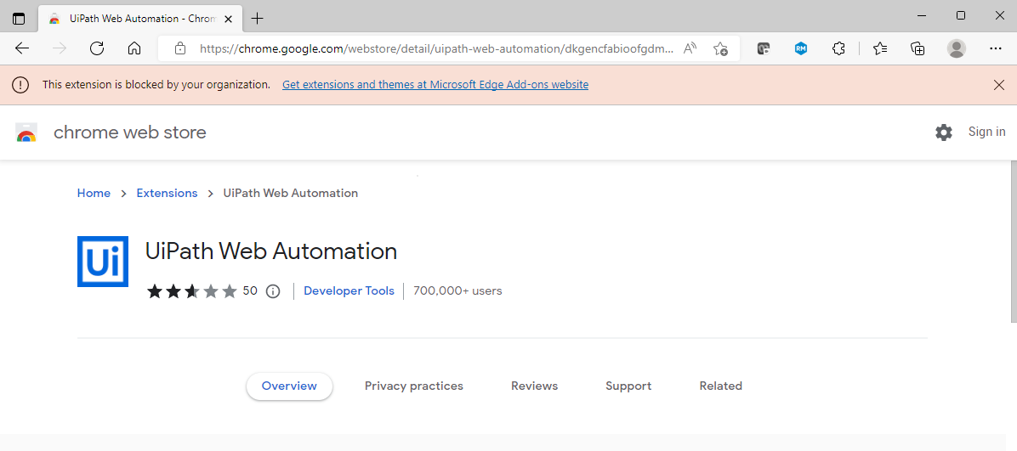This screenshot has height=451, width=1017.
Task: Open the tab actions menu button
Action: coord(19,18)
